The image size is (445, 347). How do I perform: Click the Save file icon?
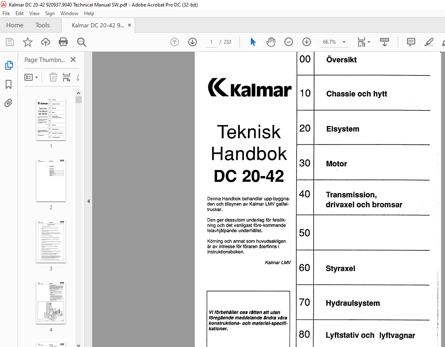coord(10,42)
